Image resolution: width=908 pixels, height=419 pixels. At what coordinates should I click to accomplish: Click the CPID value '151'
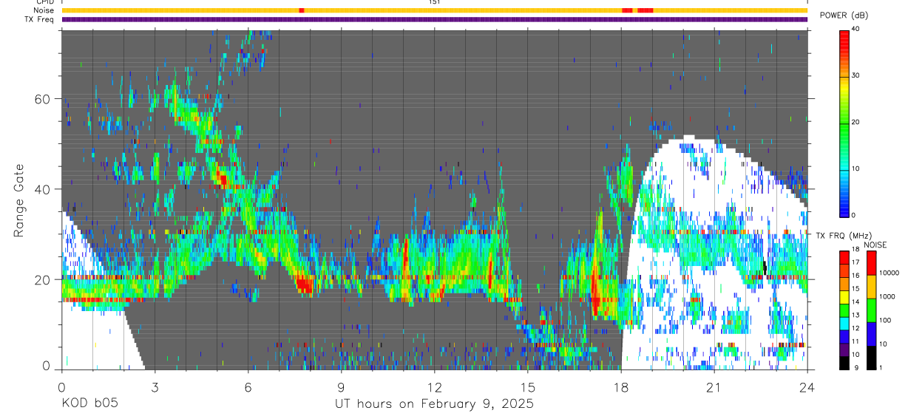[435, 2]
